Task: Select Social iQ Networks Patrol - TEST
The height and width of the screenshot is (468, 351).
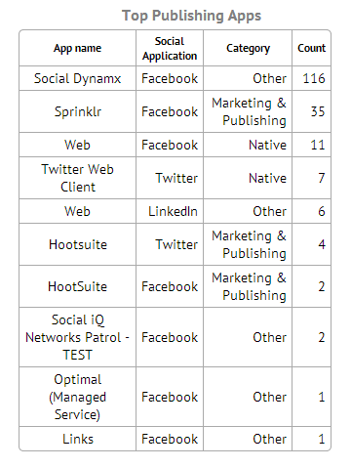Action: [x=77, y=337]
